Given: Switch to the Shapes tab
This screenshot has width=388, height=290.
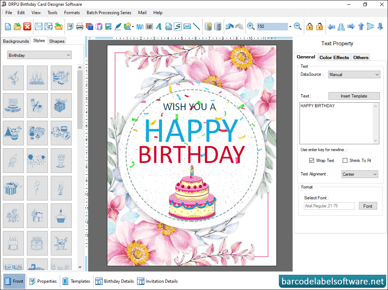Looking at the screenshot, I should tap(57, 41).
